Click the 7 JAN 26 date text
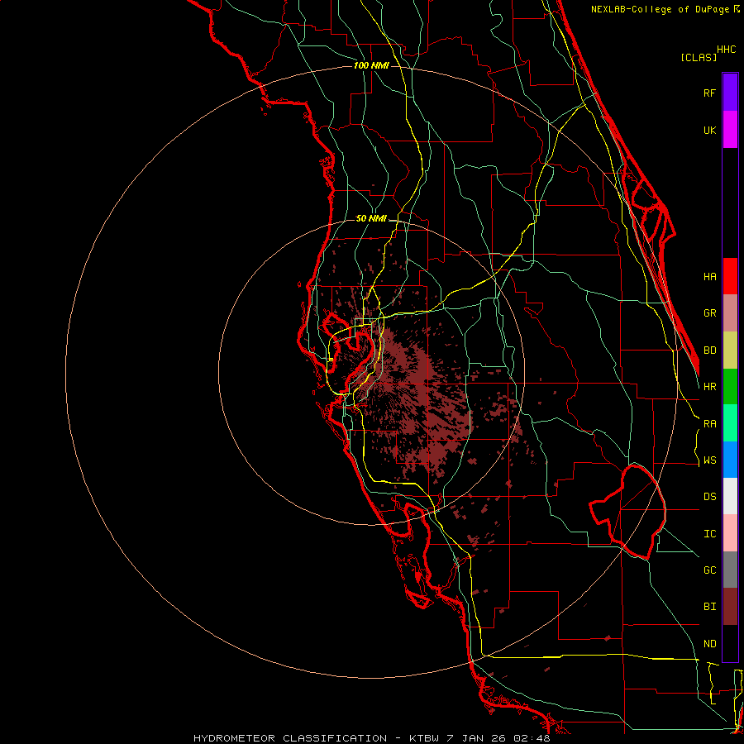 click(x=476, y=738)
